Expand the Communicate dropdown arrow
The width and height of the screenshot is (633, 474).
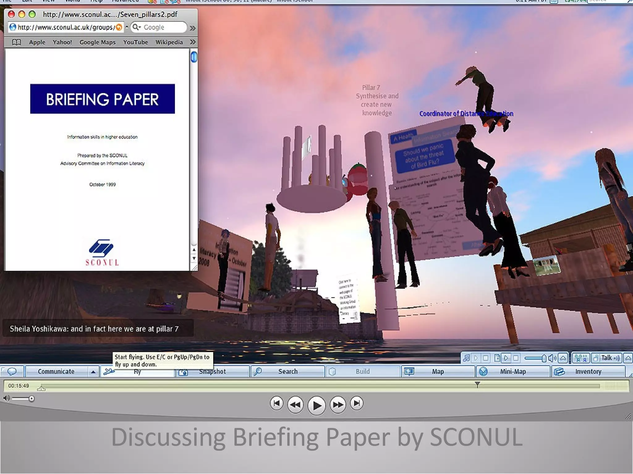(x=93, y=372)
